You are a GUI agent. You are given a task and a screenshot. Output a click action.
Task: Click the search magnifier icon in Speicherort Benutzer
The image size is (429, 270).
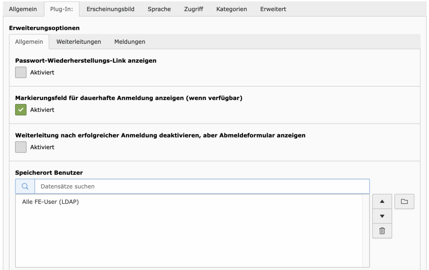point(25,186)
